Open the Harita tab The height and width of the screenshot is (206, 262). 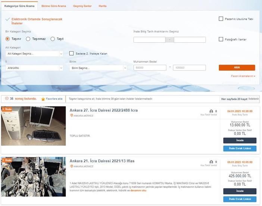[102, 6]
